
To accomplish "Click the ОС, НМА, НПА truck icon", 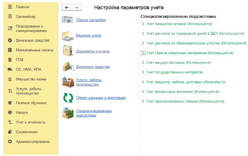I will [x=10, y=69].
